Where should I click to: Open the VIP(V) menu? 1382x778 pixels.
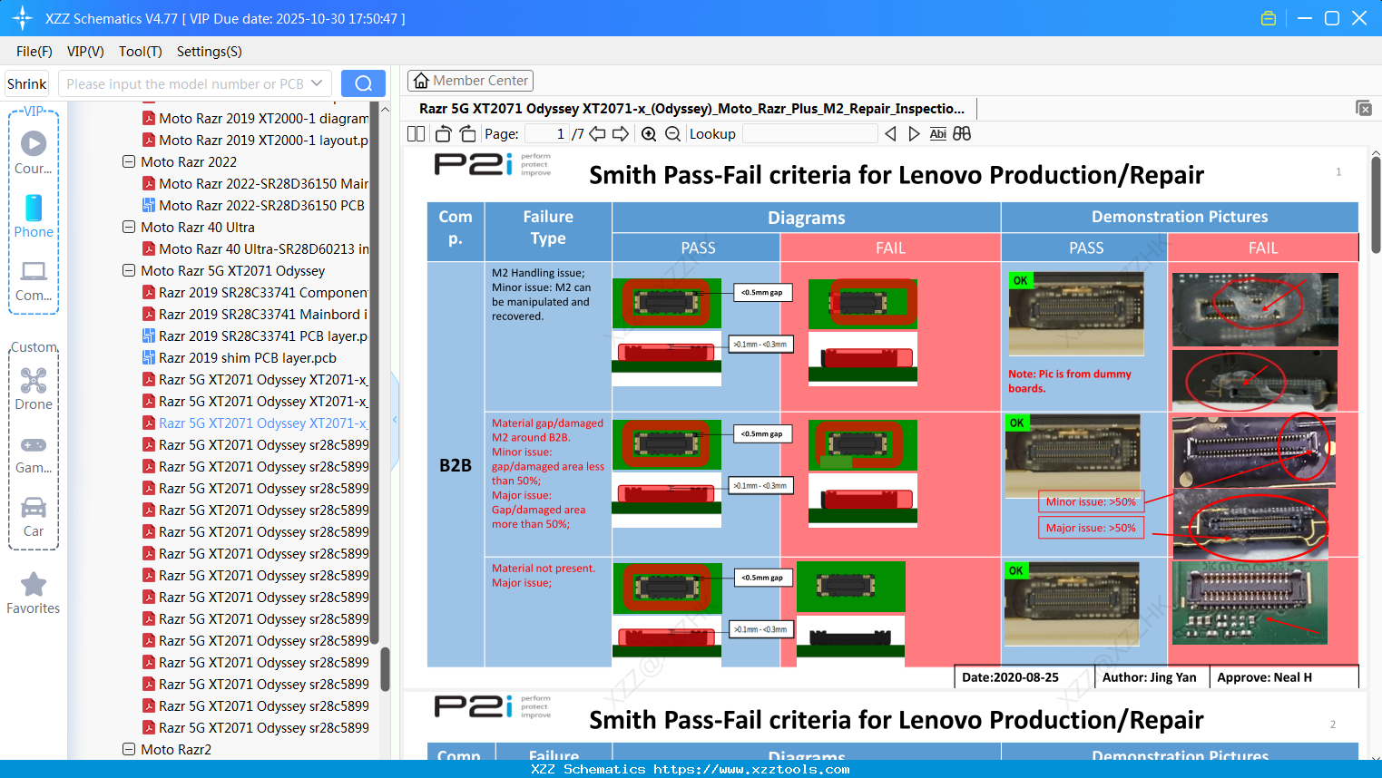pos(85,52)
